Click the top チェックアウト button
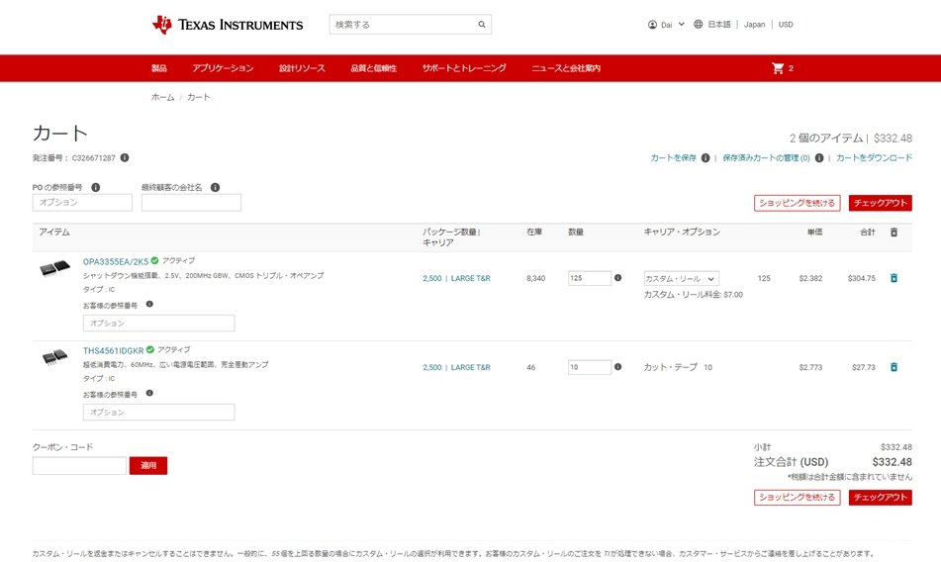The width and height of the screenshot is (941, 562). 880,203
